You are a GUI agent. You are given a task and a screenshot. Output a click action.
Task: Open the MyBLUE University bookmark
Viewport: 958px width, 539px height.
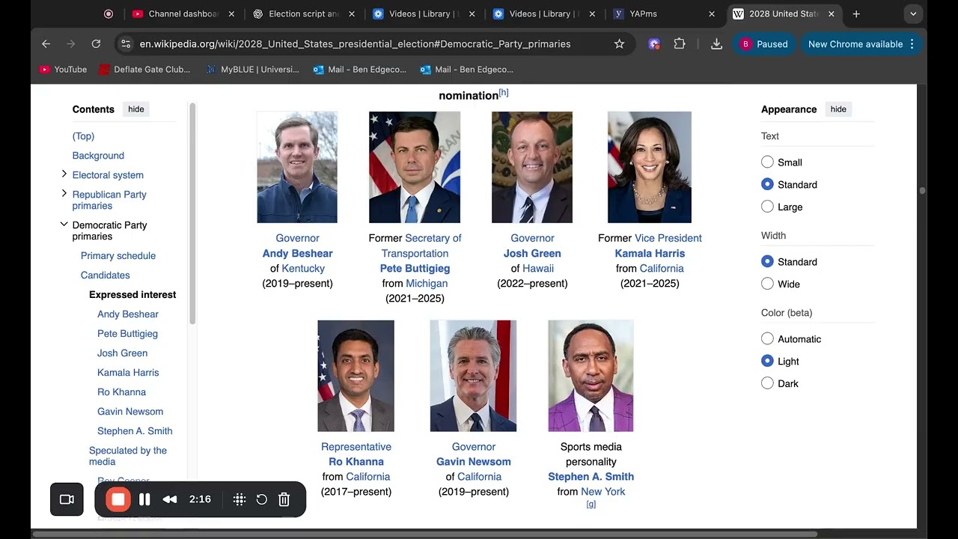click(252, 70)
